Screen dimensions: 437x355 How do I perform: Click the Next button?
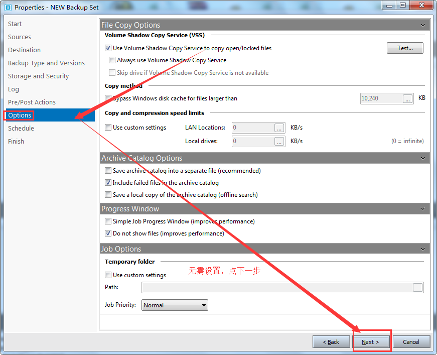(370, 342)
